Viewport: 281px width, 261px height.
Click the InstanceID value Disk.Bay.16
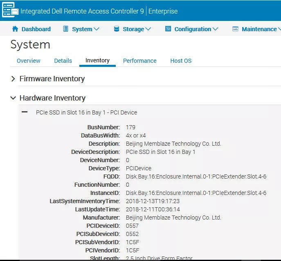[x=196, y=193]
